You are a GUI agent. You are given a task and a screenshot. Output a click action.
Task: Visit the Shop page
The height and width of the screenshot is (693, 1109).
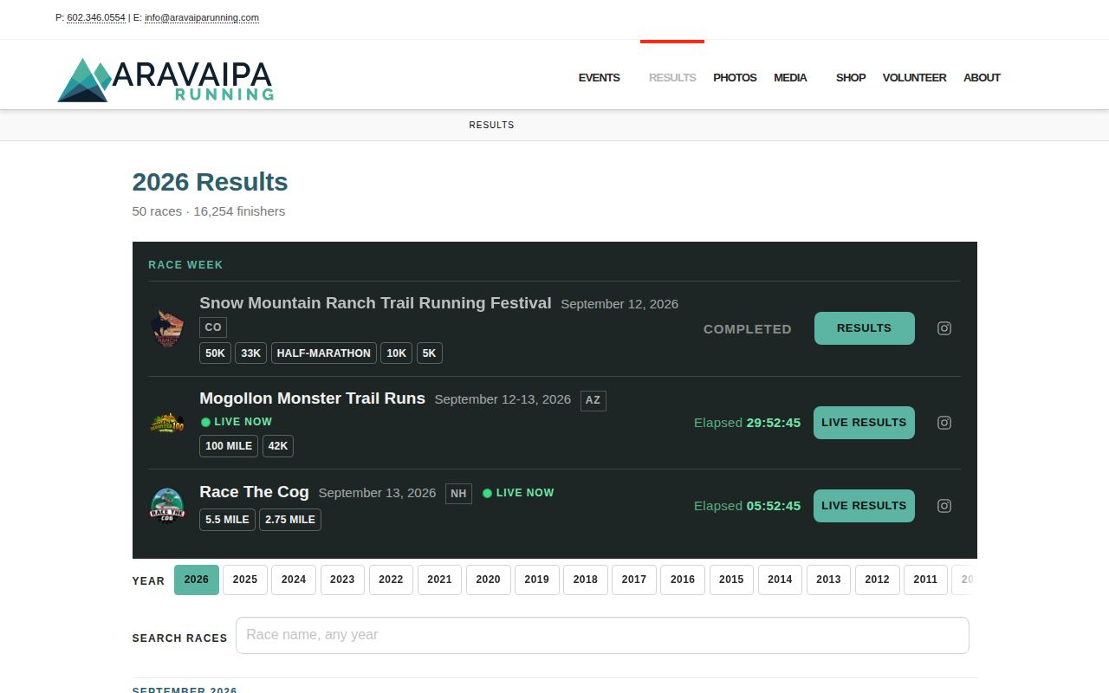click(x=851, y=77)
